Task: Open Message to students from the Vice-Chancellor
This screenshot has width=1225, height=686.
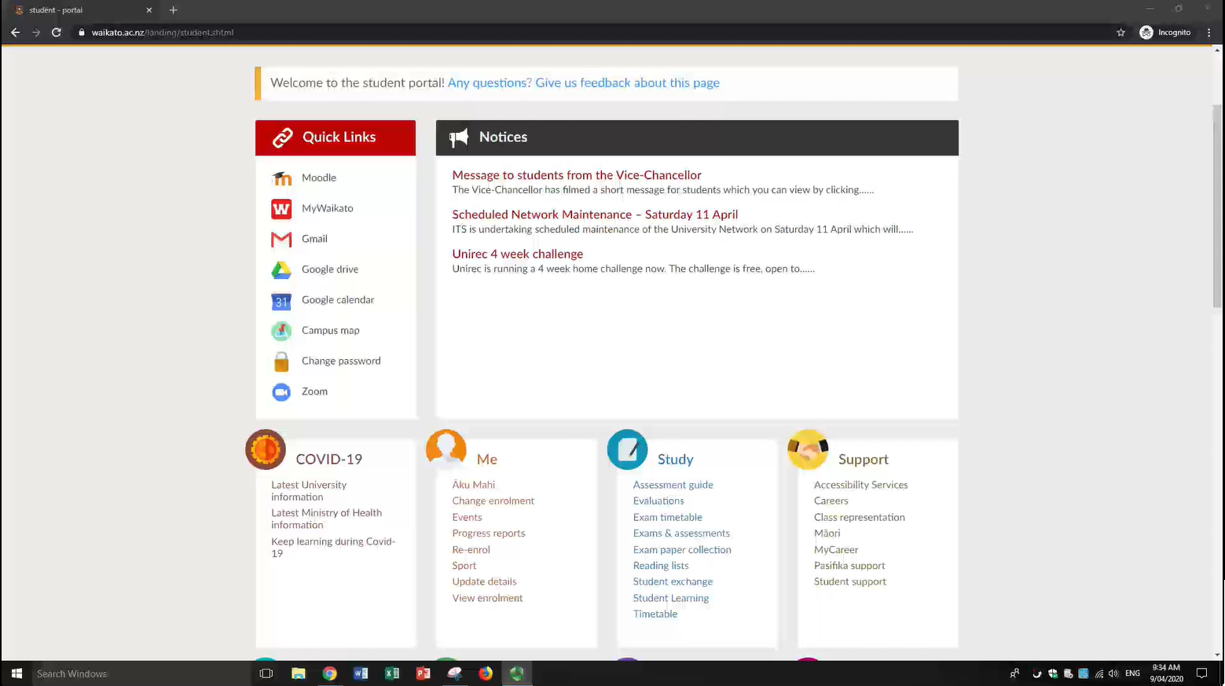Action: tap(577, 175)
